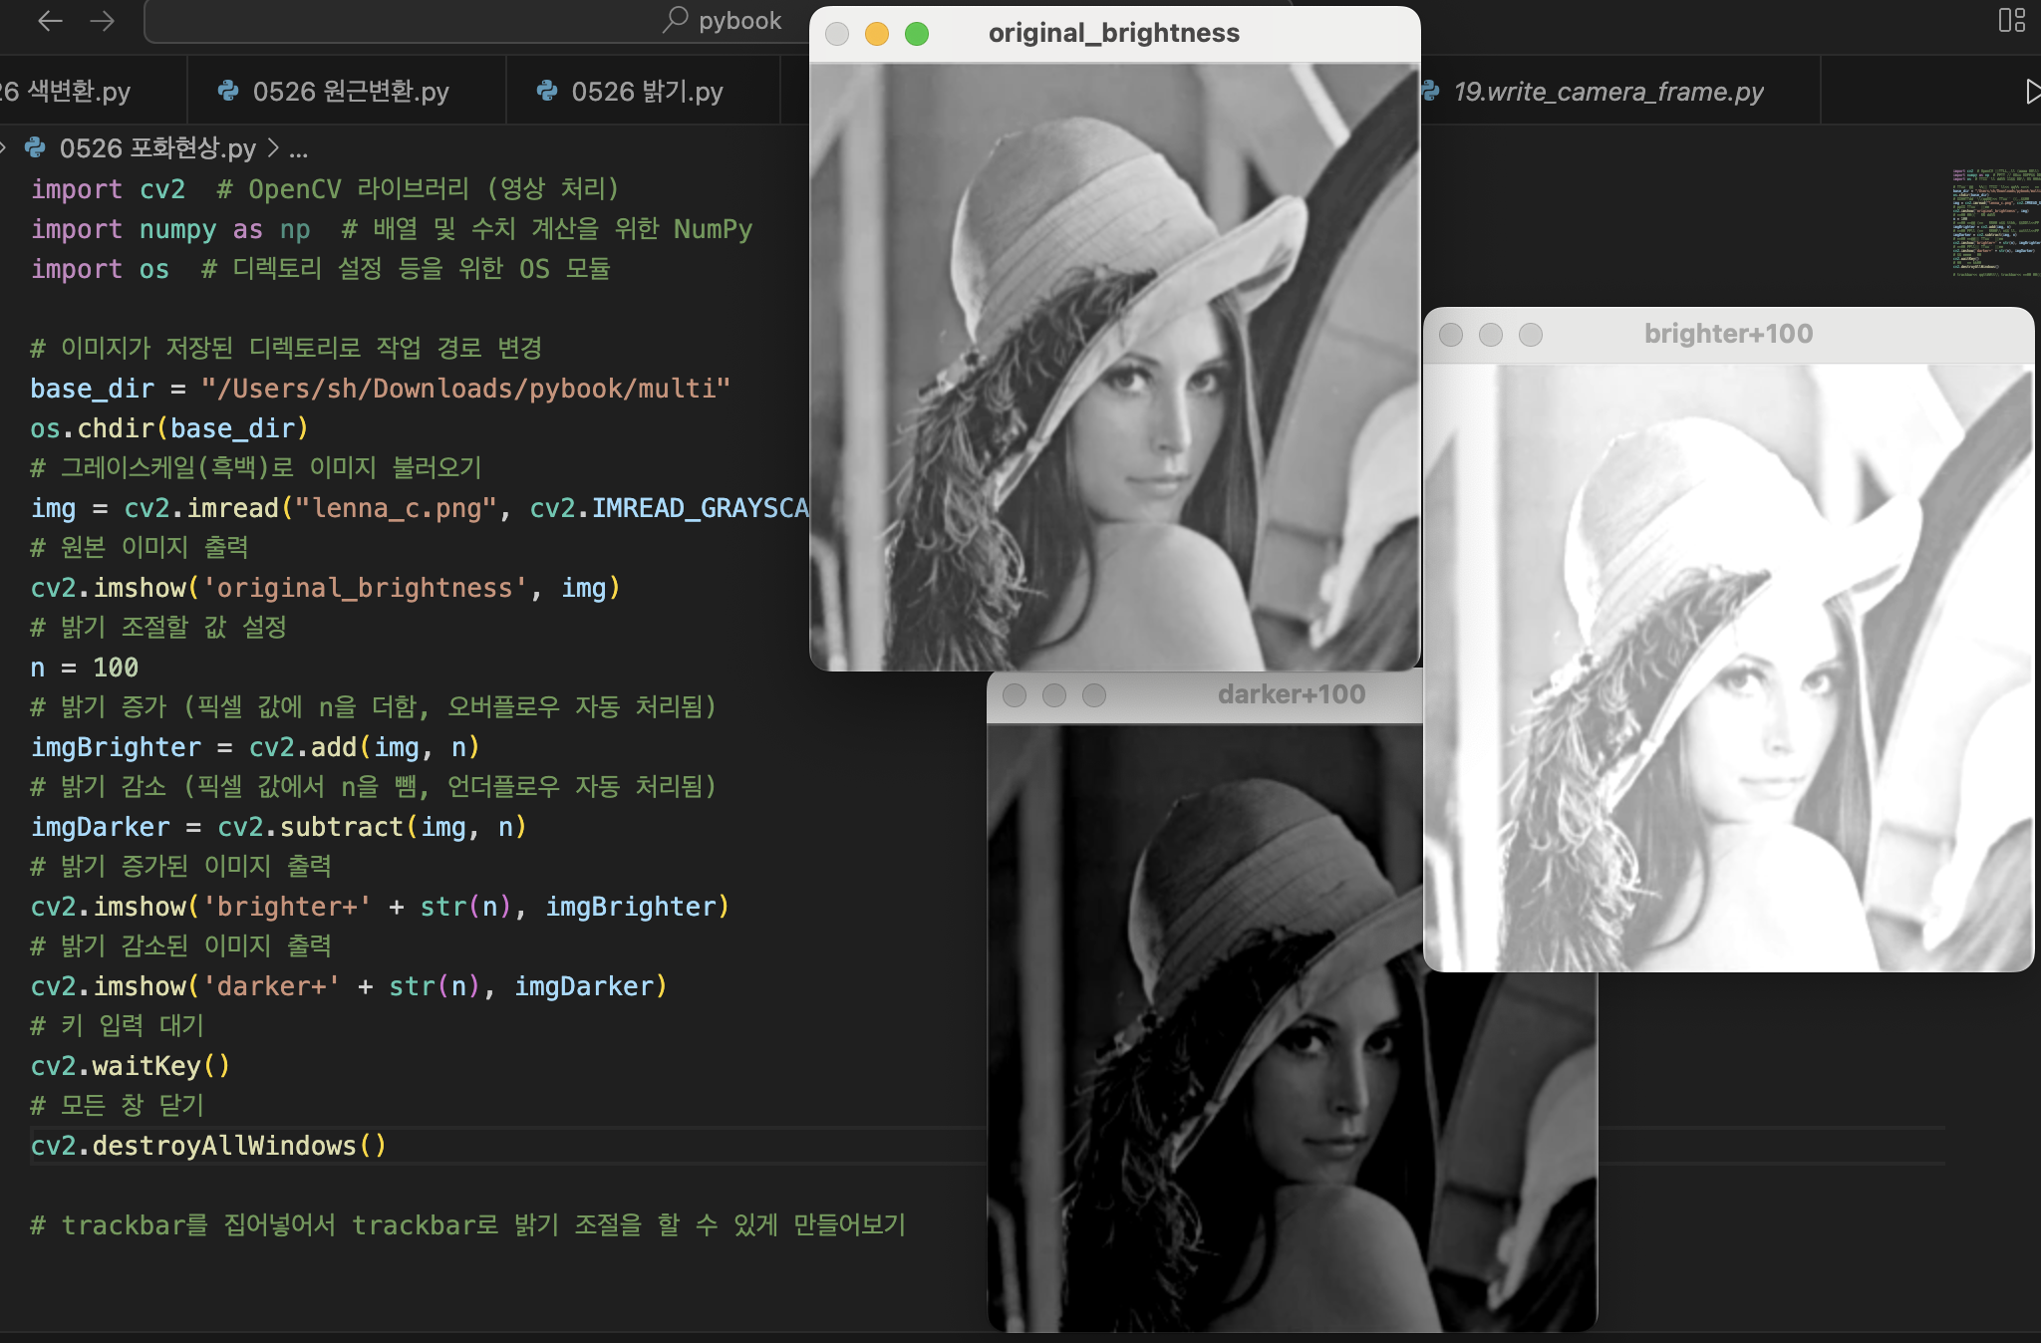Viewport: 2041px width, 1343px height.
Task: Close the original_brightness image window
Action: 837,34
